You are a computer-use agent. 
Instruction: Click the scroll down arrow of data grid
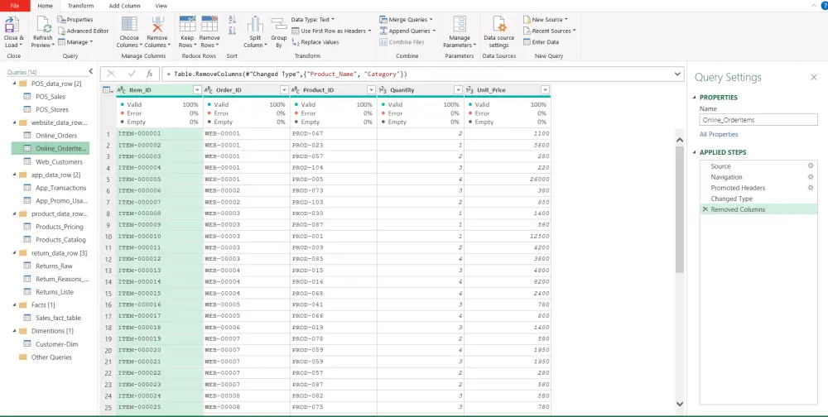coord(680,404)
